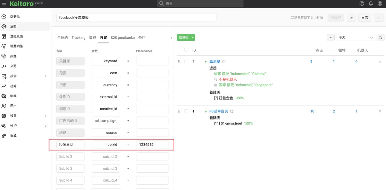Click the 活動 campaigns sidebar icon
Screen dimensions: 386x190
click(4, 26)
